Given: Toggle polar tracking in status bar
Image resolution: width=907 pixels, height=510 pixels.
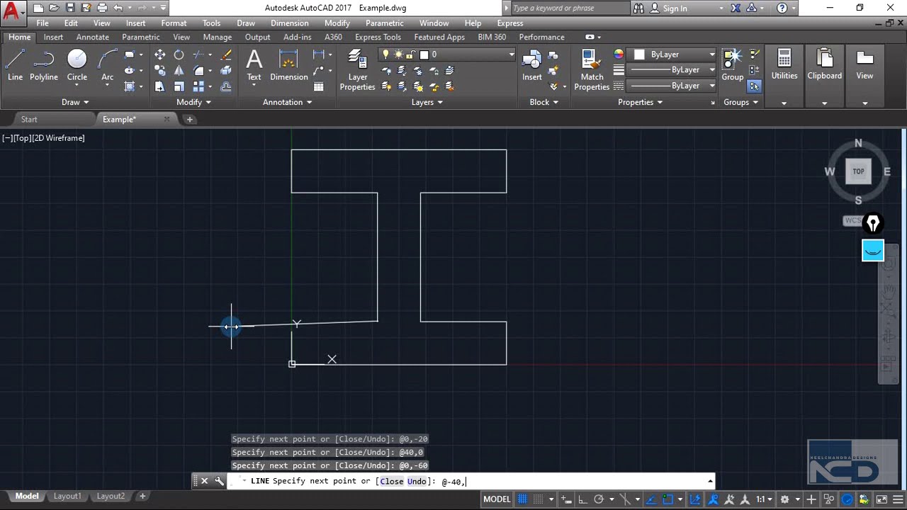Looking at the screenshot, I should coord(599,499).
